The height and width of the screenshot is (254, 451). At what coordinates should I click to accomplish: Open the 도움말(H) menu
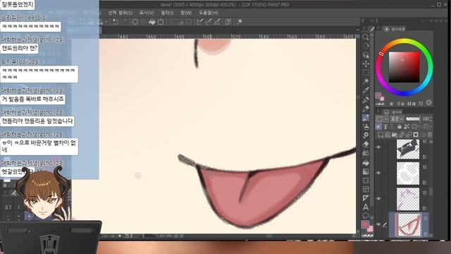tap(209, 13)
